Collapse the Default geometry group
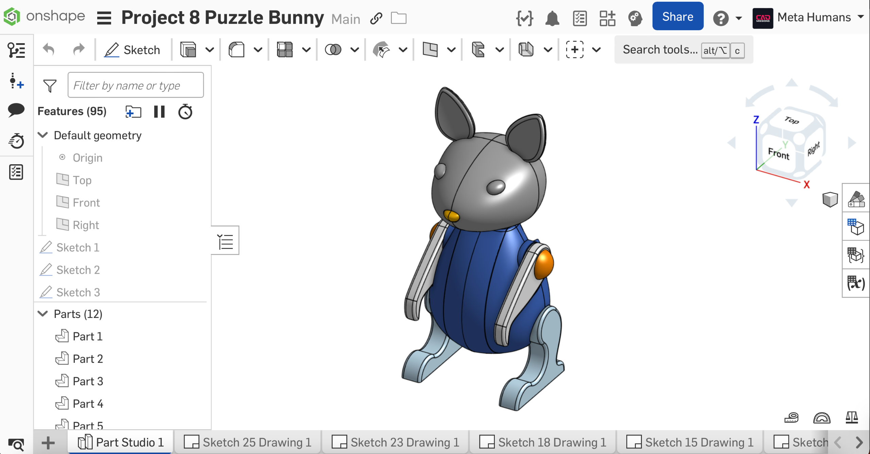870x454 pixels. point(43,135)
